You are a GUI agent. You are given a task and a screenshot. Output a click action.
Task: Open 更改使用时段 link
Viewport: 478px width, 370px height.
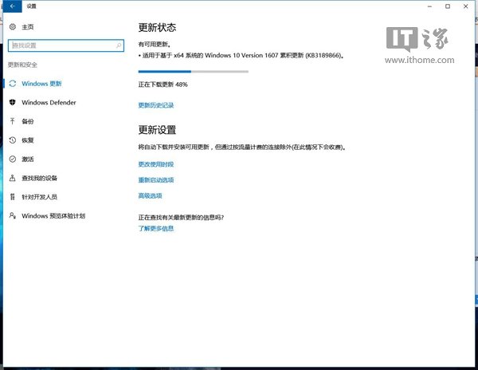[x=156, y=164]
